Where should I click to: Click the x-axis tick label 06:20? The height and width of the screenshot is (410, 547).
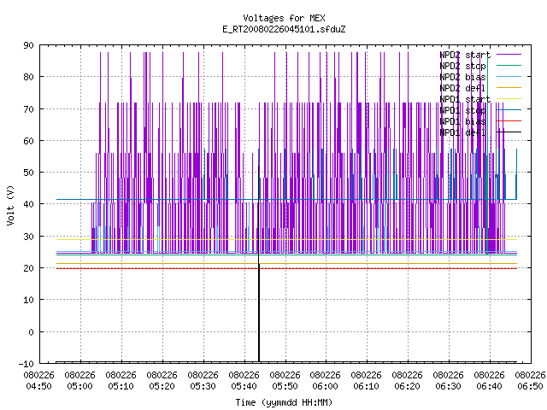(x=407, y=386)
